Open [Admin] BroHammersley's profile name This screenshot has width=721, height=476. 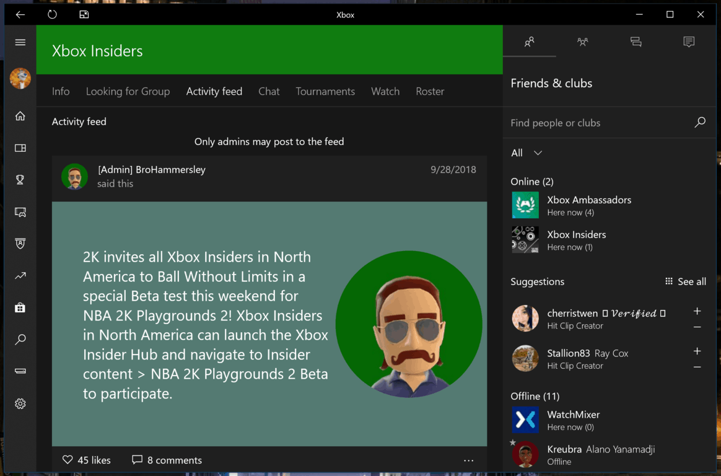click(x=152, y=169)
